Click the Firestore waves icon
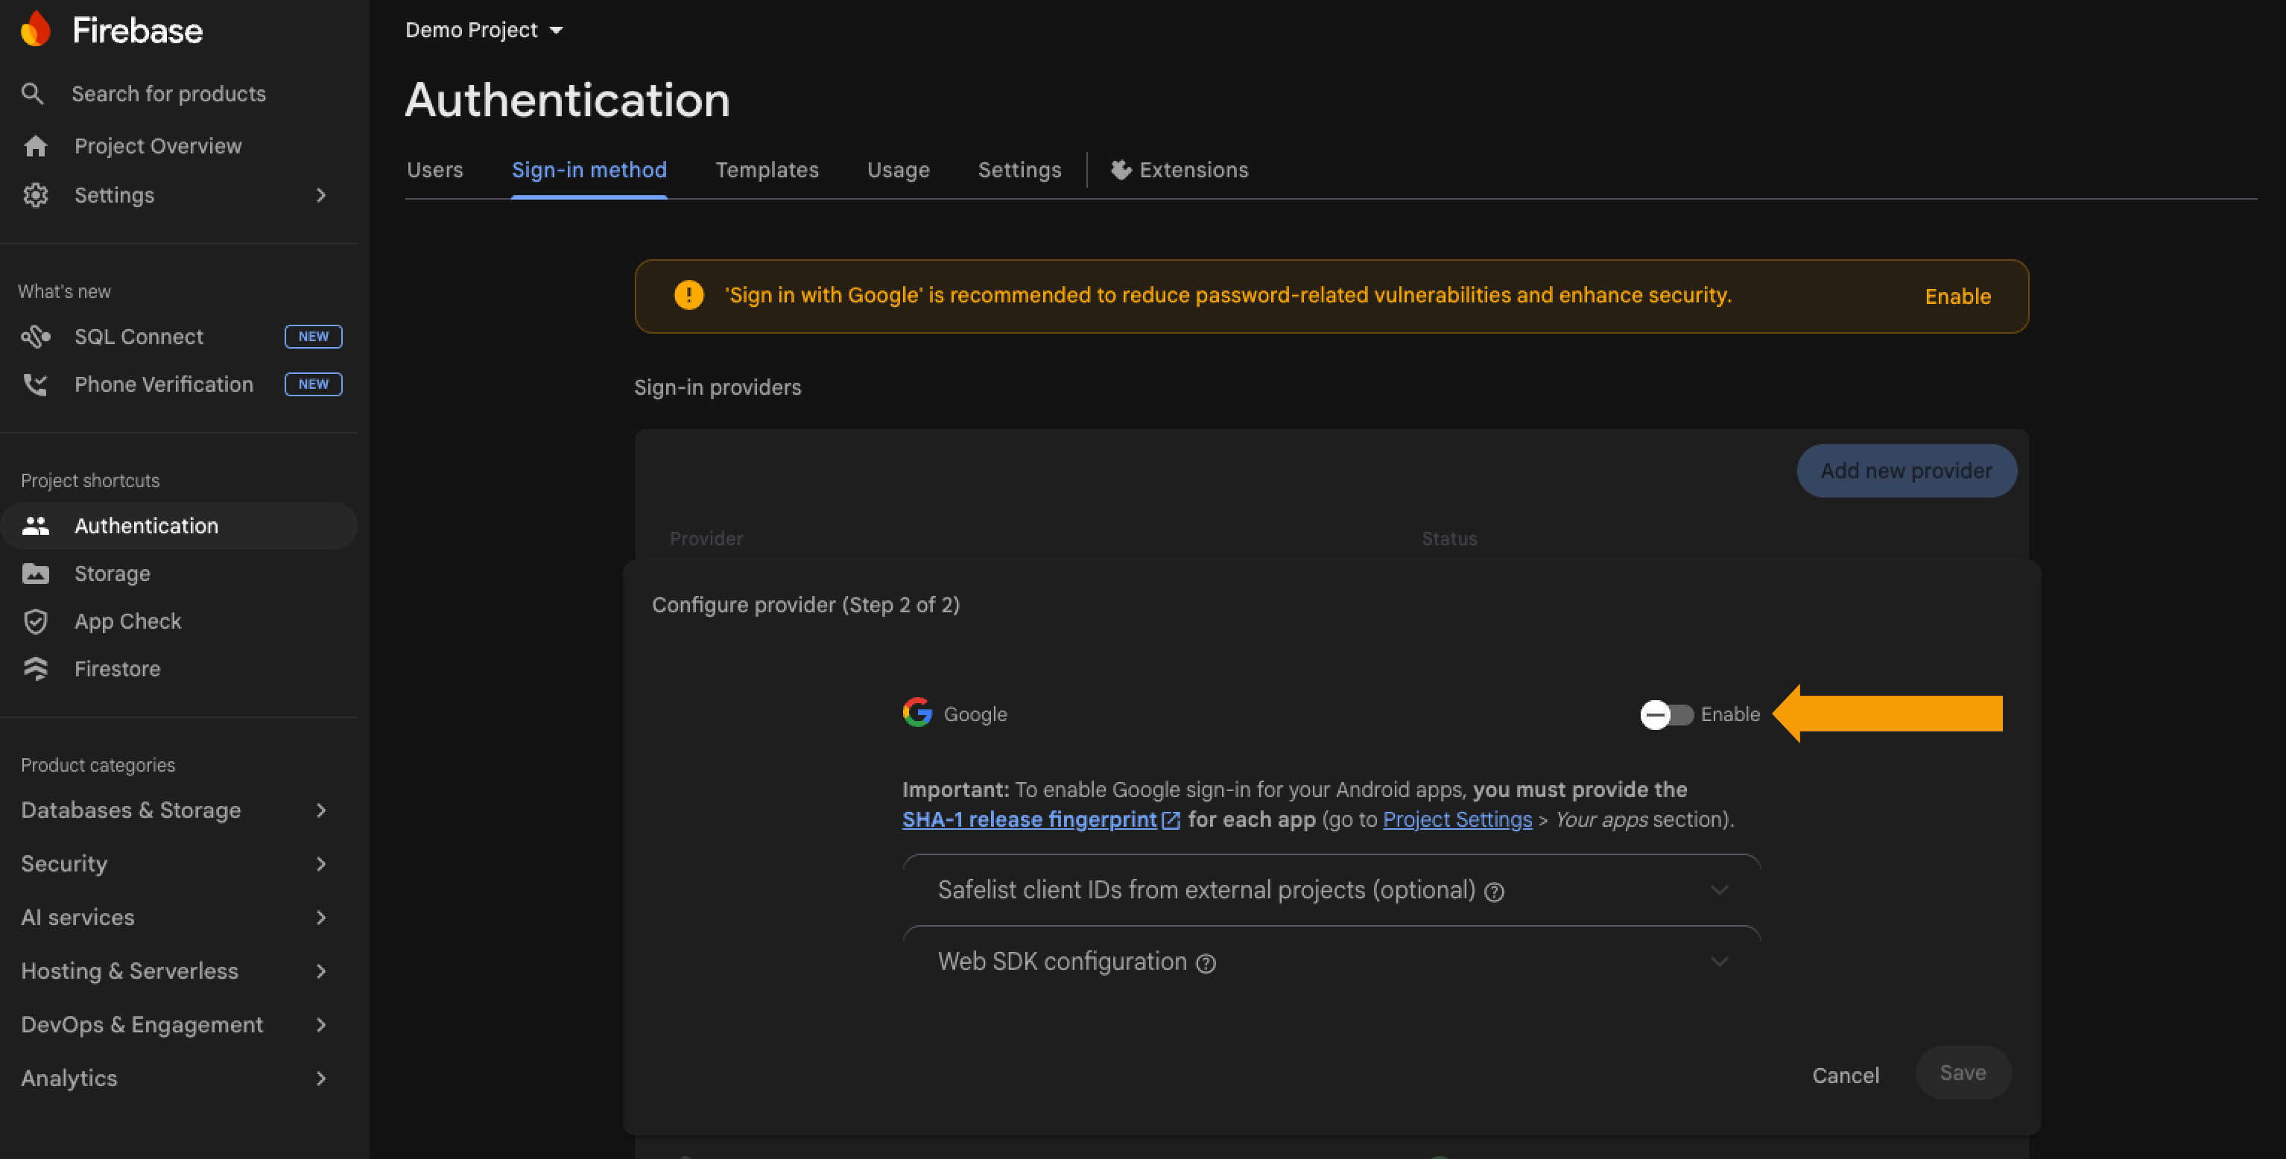Screen dimensions: 2286x1159 (36, 668)
